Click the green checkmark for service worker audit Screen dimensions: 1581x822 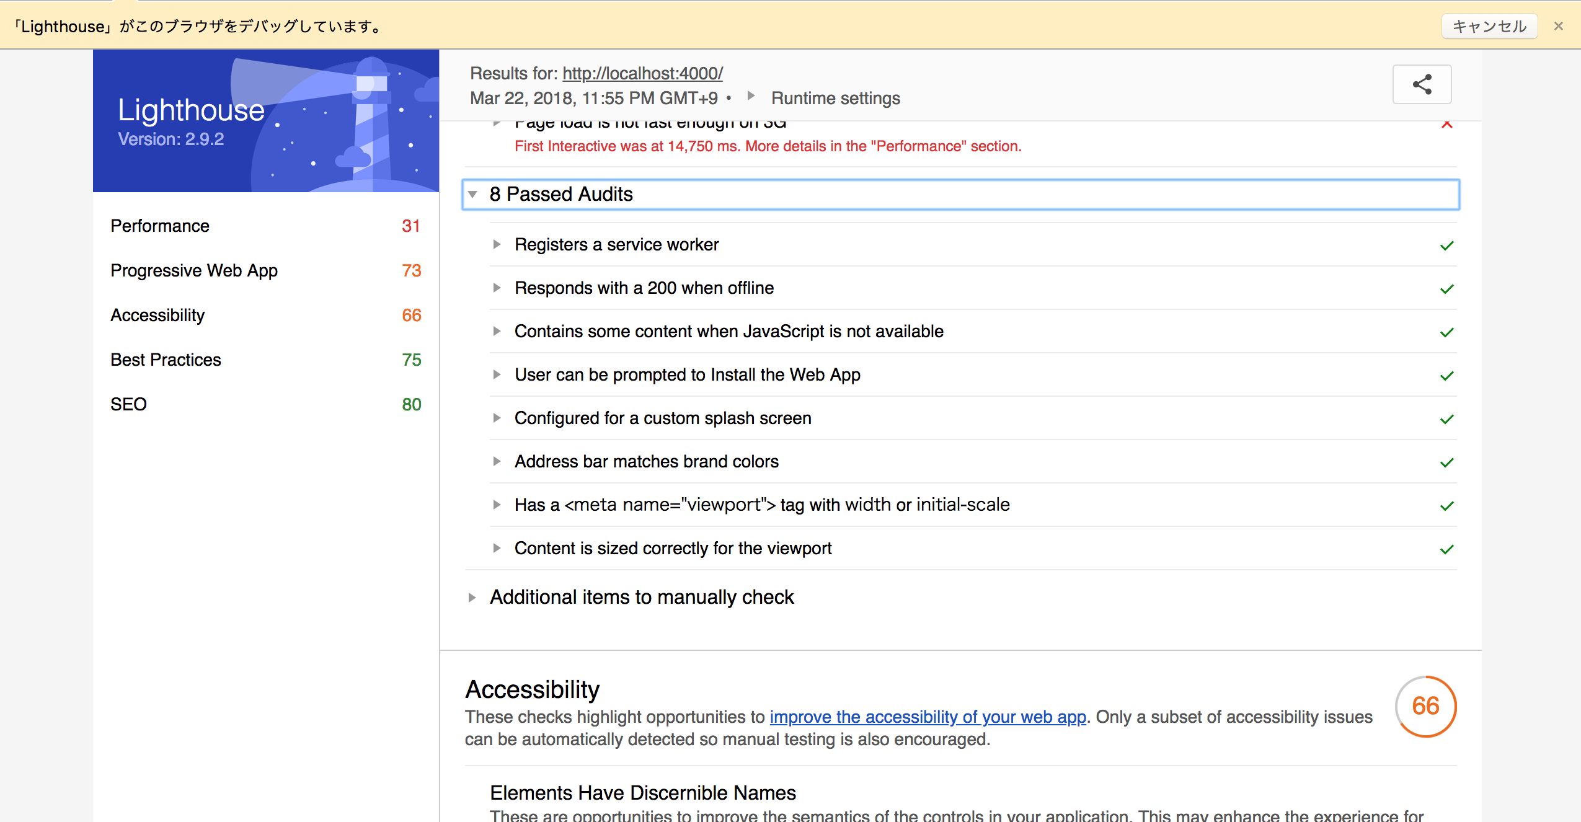point(1448,245)
